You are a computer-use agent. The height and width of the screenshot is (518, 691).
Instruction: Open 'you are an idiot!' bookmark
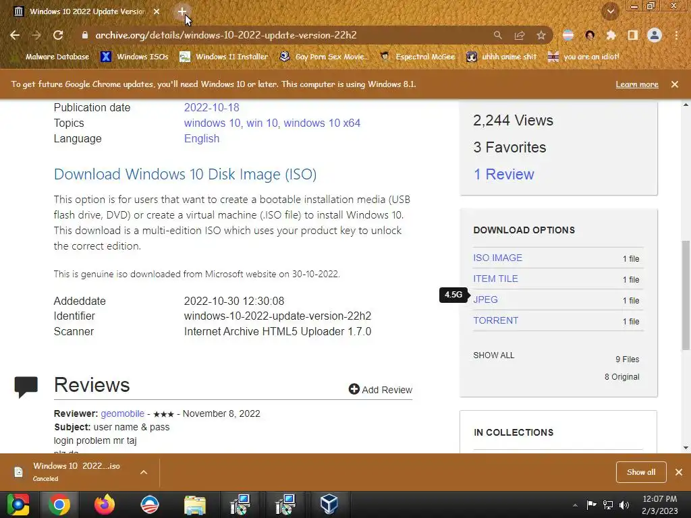(x=584, y=57)
